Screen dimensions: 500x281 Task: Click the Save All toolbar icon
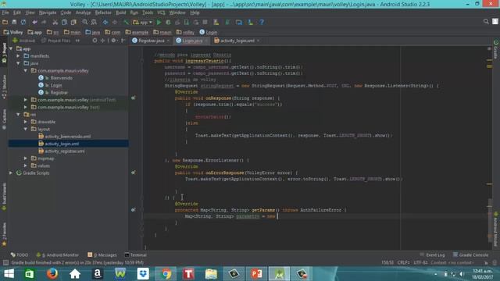click(14, 23)
